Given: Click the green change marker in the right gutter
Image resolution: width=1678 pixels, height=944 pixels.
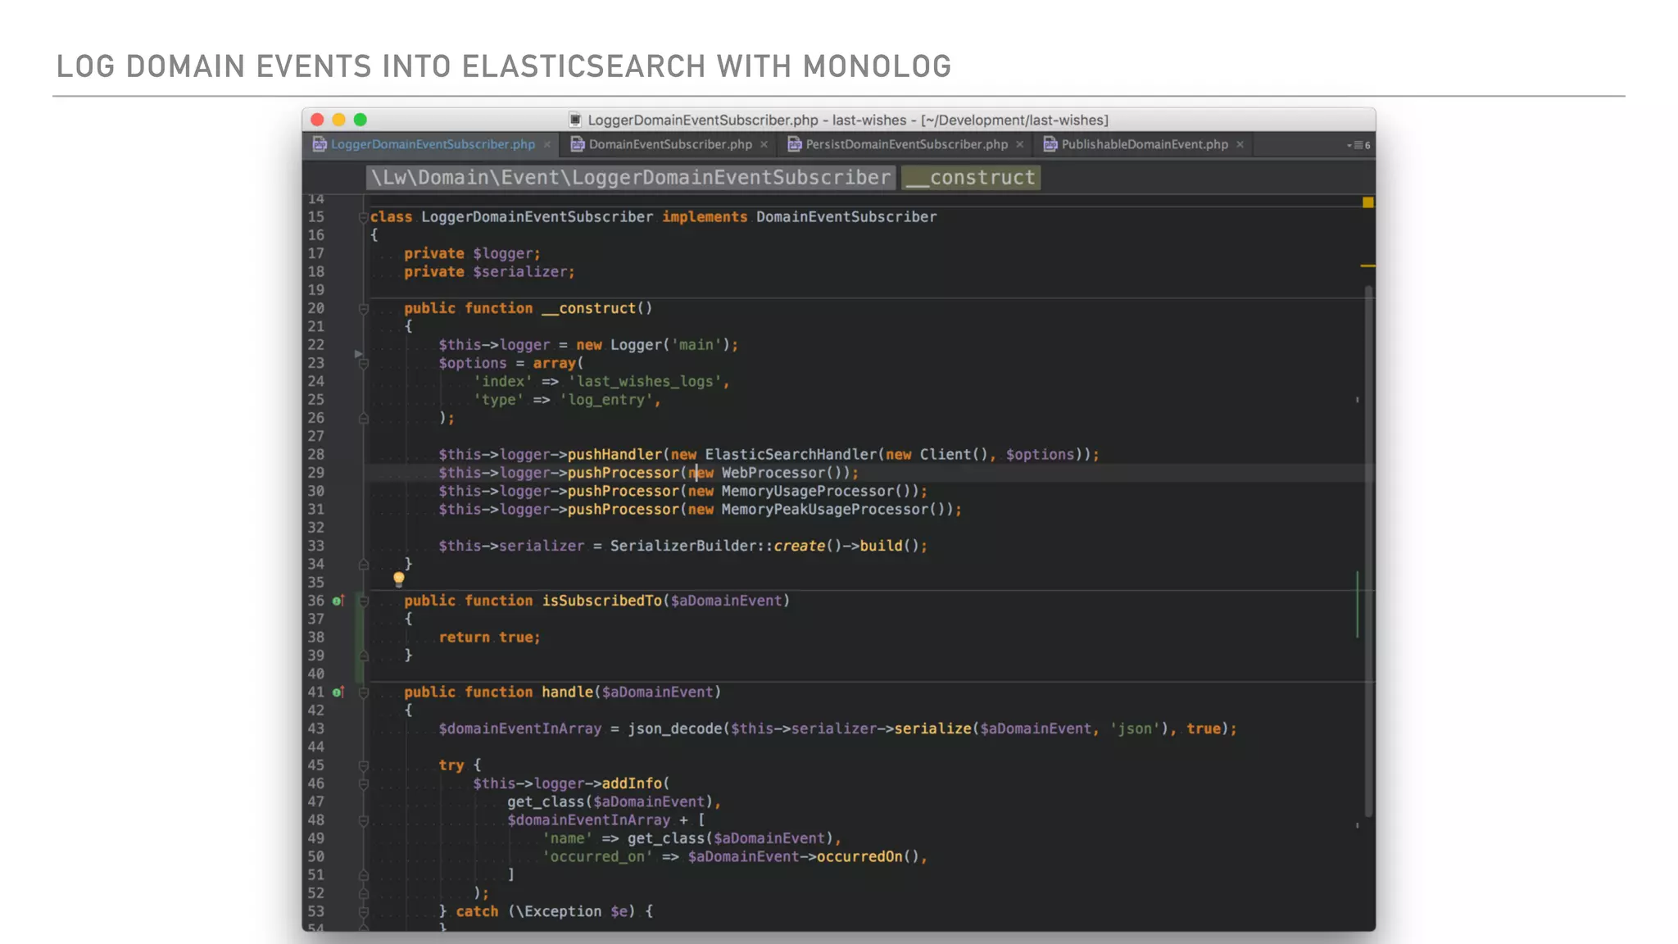Looking at the screenshot, I should (x=1357, y=605).
